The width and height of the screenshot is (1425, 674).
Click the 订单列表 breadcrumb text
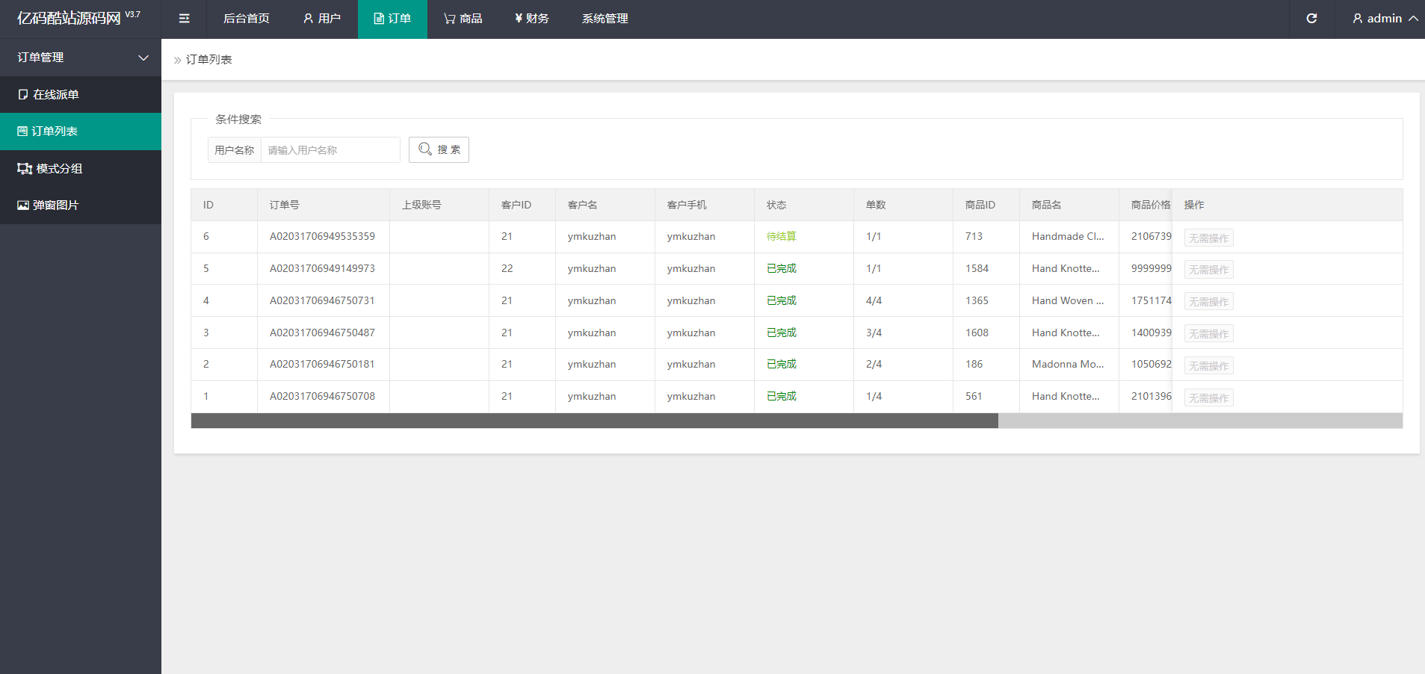pos(208,60)
